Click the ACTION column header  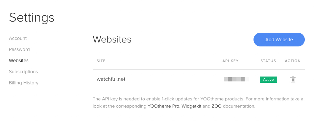(293, 61)
